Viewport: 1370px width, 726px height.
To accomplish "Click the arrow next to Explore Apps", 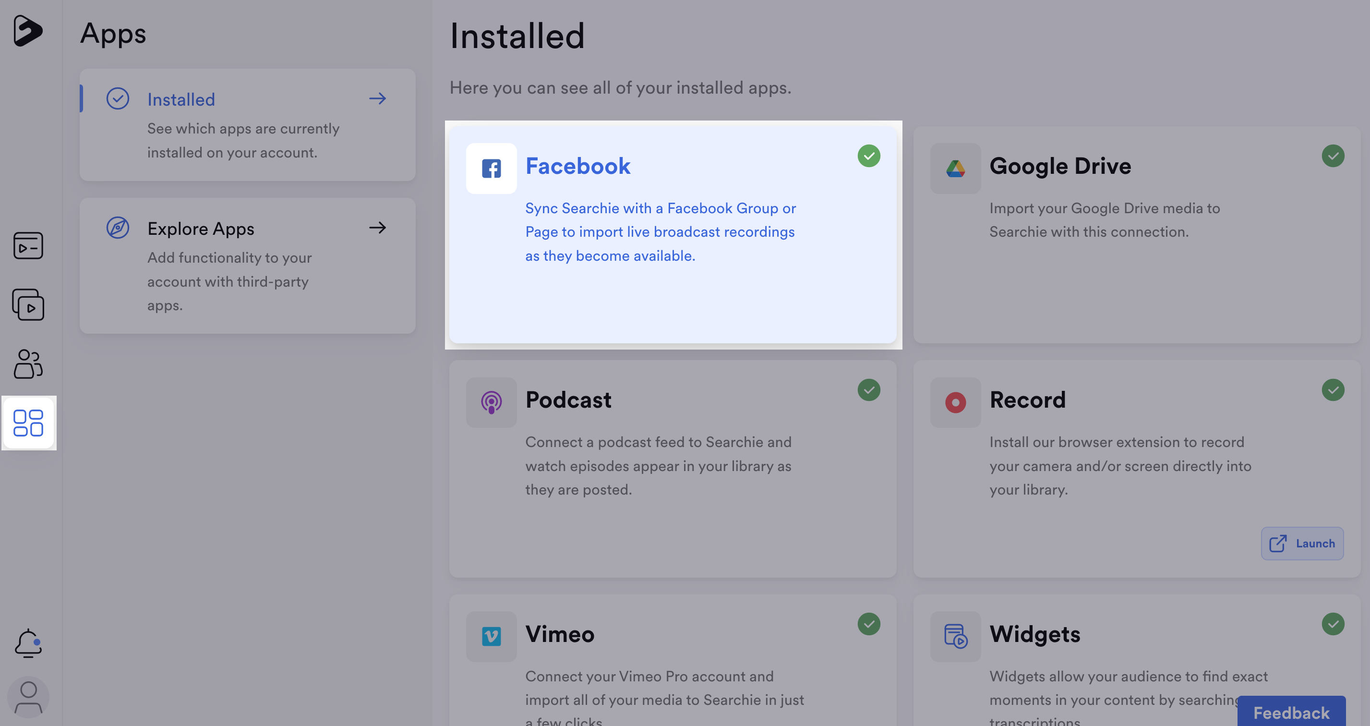I will click(x=378, y=228).
